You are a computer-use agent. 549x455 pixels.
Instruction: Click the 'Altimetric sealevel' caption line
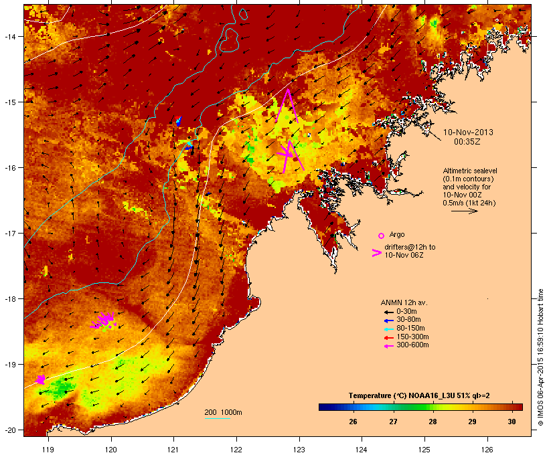pos(470,171)
